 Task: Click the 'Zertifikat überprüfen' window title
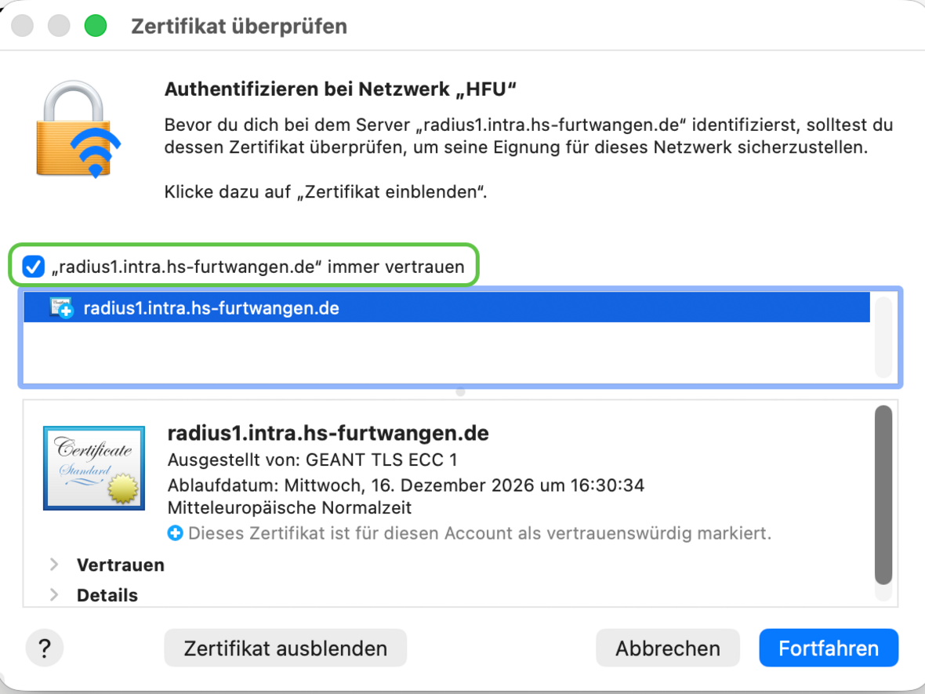pyautogui.click(x=239, y=26)
